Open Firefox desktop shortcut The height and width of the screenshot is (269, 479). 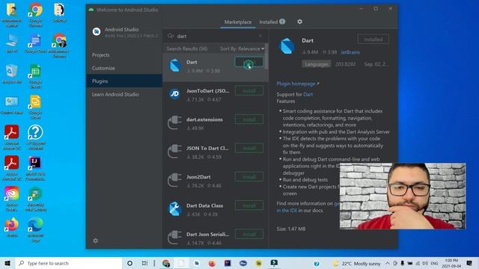12,227
